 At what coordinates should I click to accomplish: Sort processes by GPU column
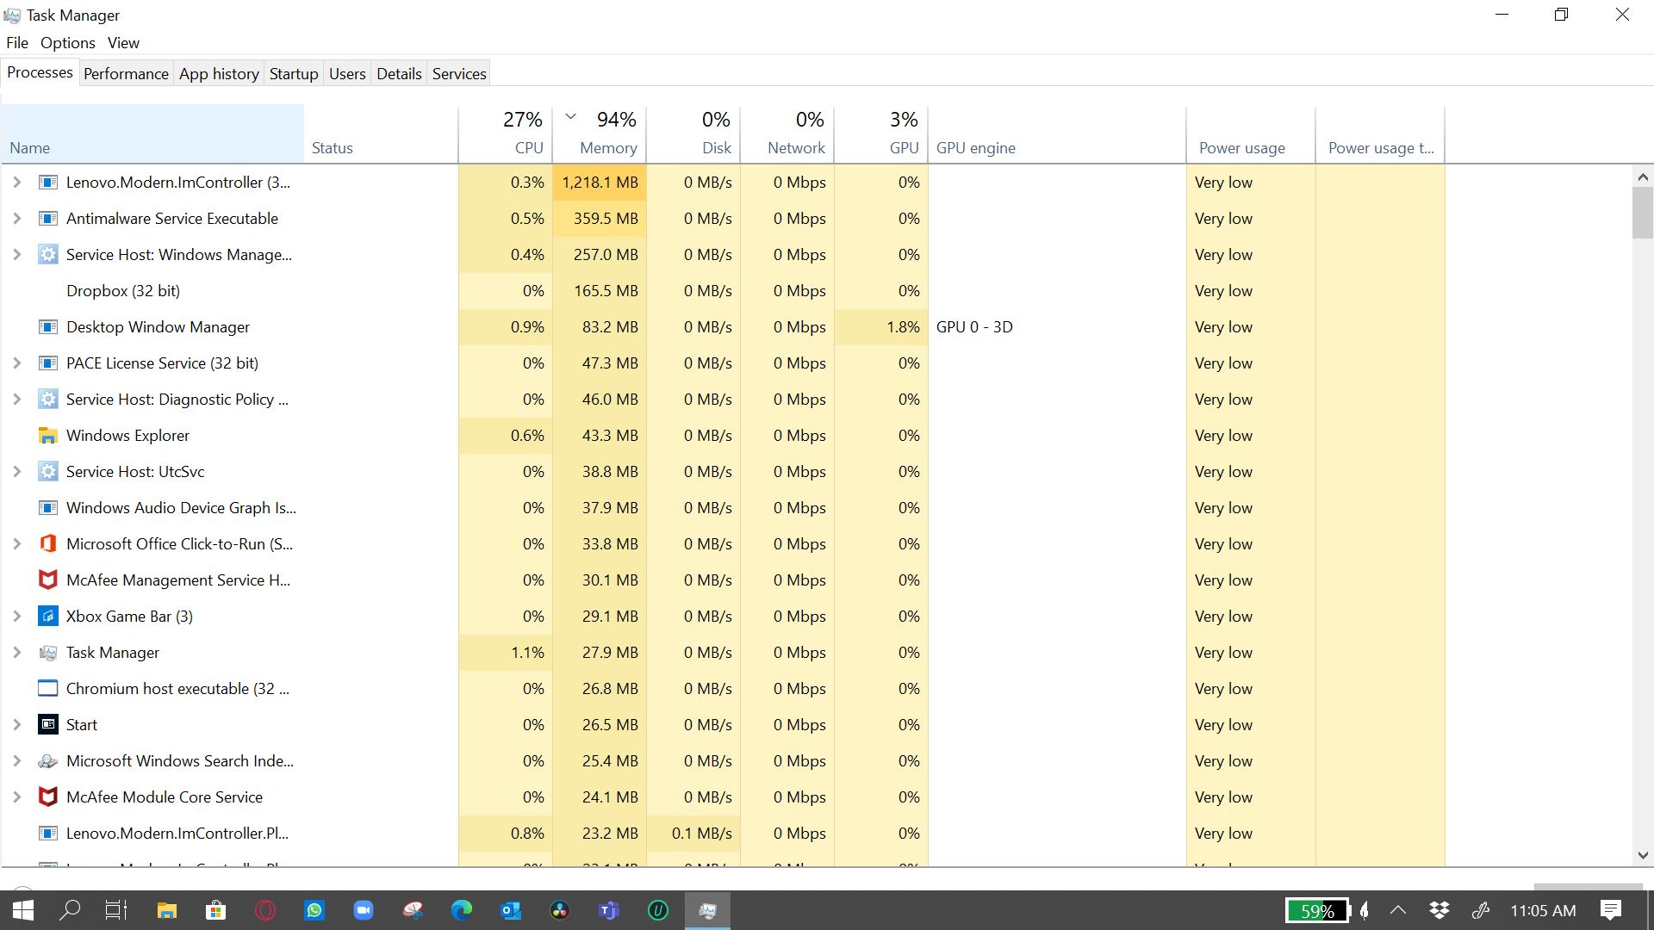pos(881,134)
